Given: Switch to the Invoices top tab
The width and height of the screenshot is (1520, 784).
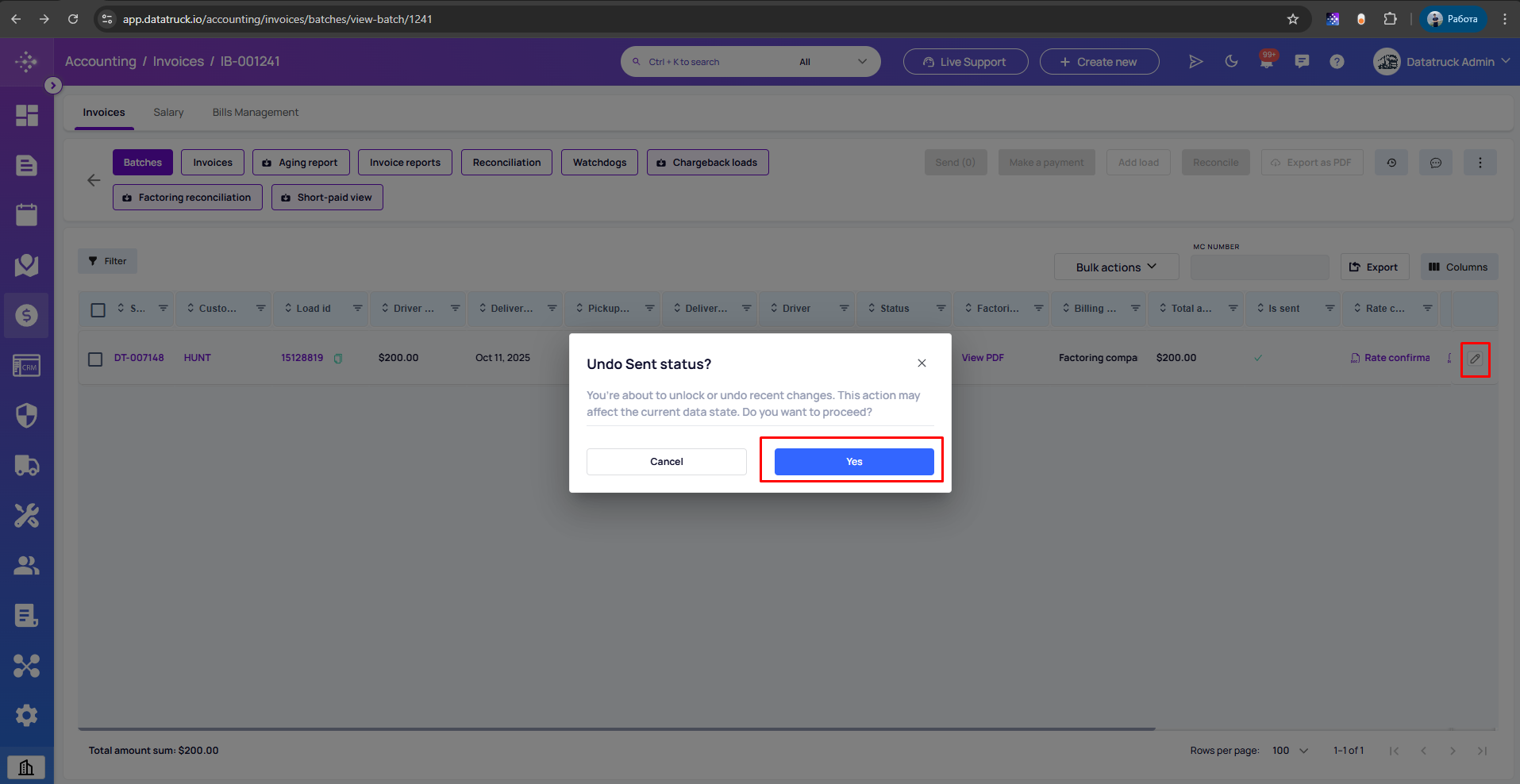Looking at the screenshot, I should pos(104,113).
